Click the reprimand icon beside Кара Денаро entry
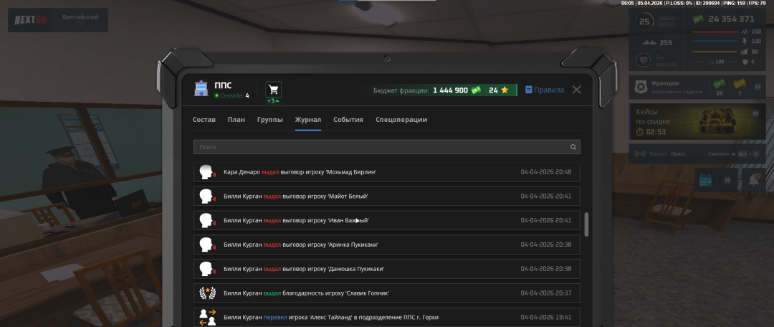 coord(207,172)
